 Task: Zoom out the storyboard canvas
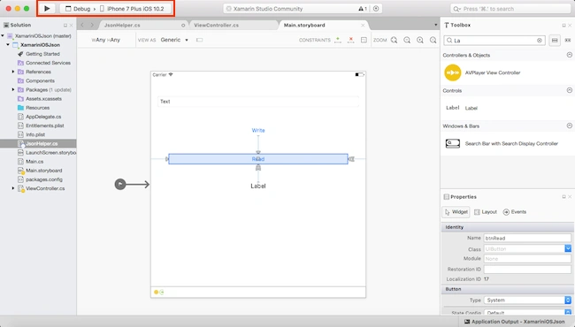pyautogui.click(x=407, y=40)
